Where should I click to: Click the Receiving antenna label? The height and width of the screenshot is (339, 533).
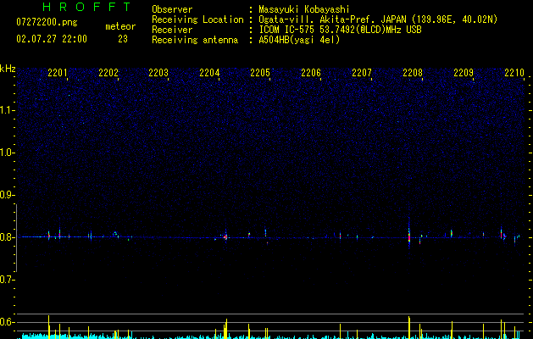point(195,40)
